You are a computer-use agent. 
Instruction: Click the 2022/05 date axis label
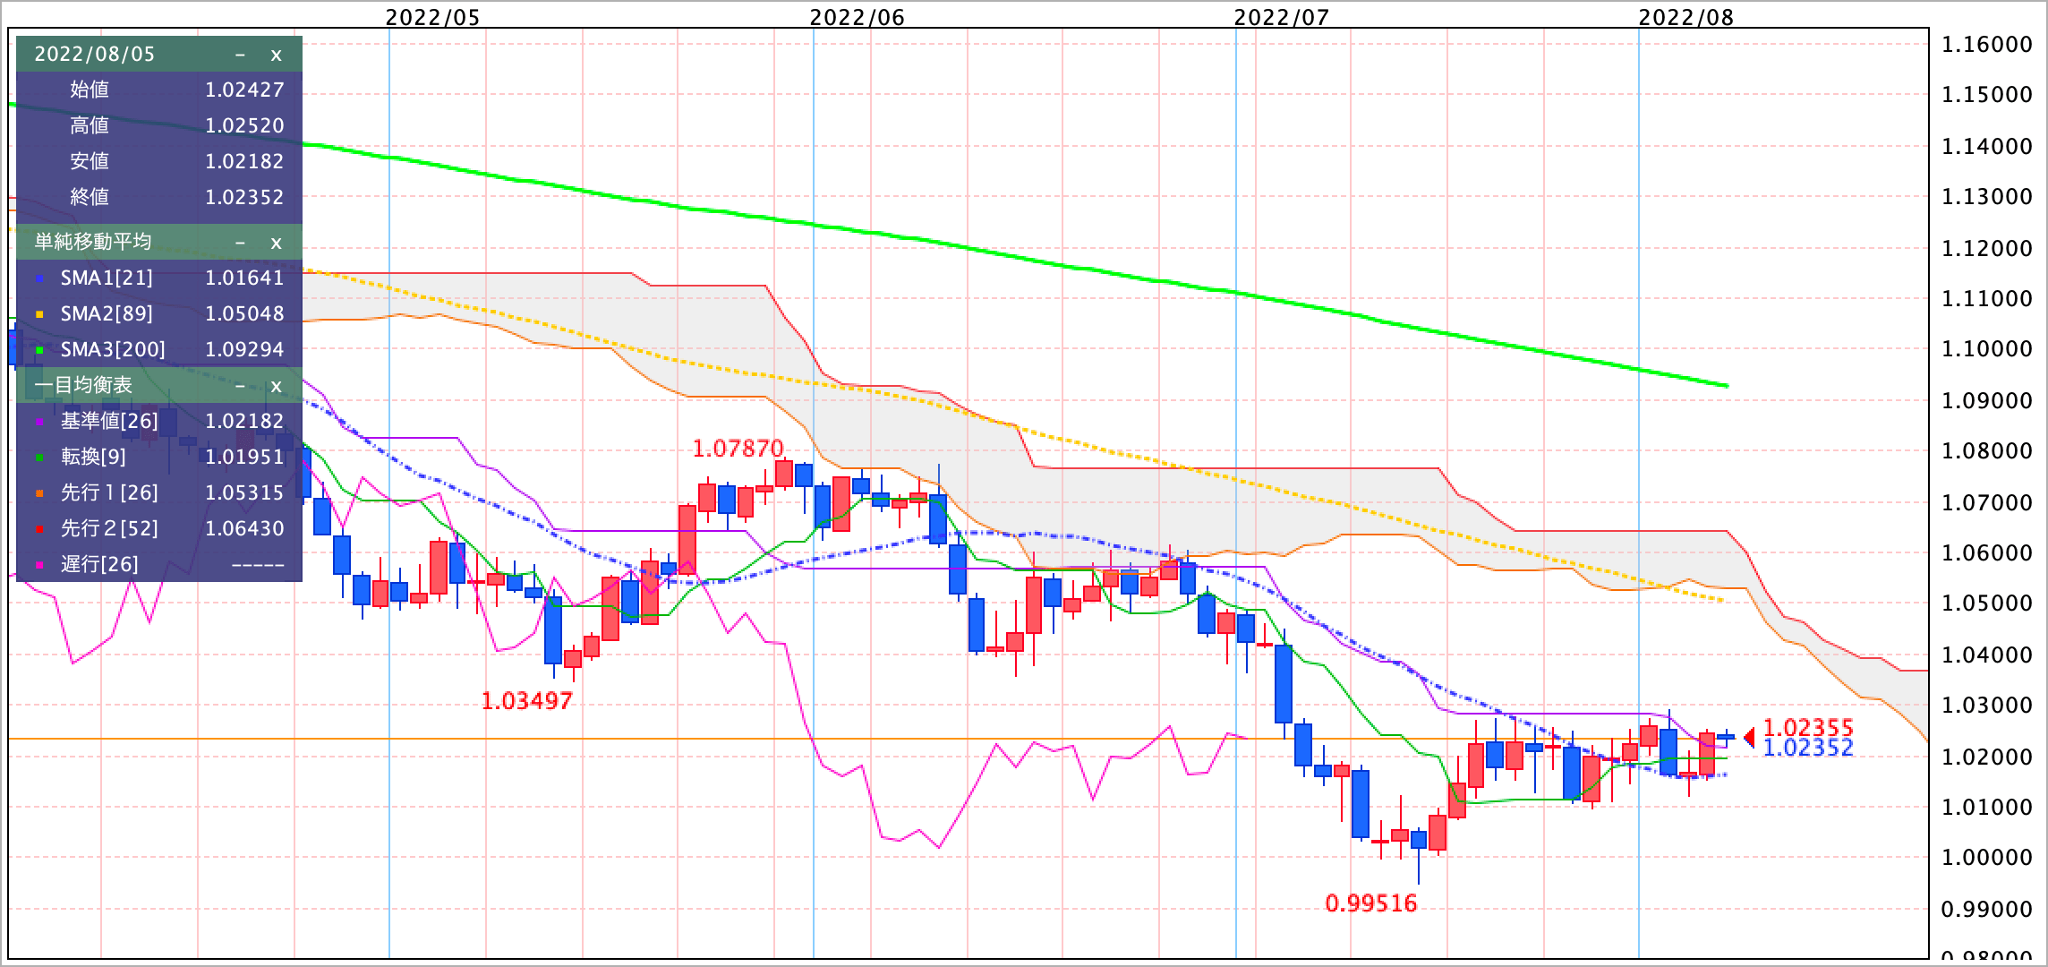(433, 17)
